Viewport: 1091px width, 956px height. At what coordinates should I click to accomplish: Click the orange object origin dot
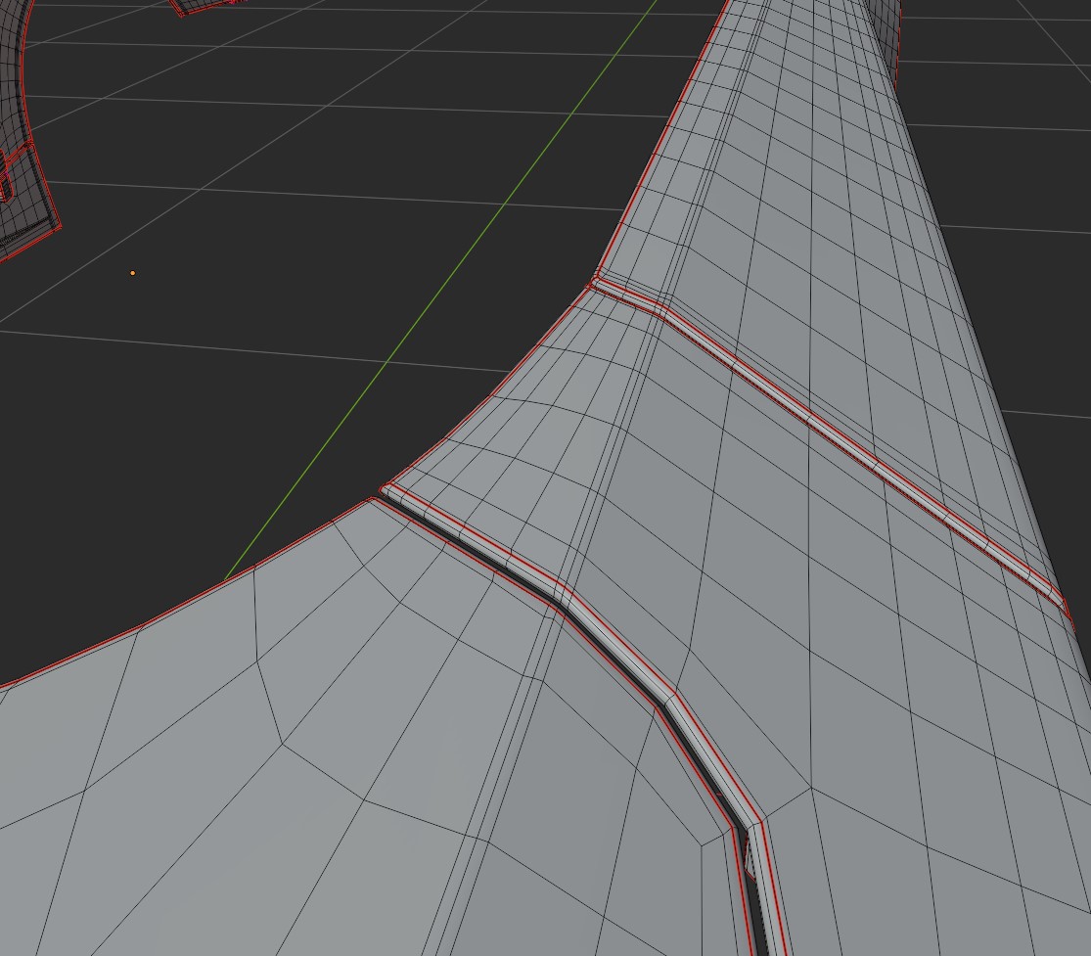tap(133, 273)
